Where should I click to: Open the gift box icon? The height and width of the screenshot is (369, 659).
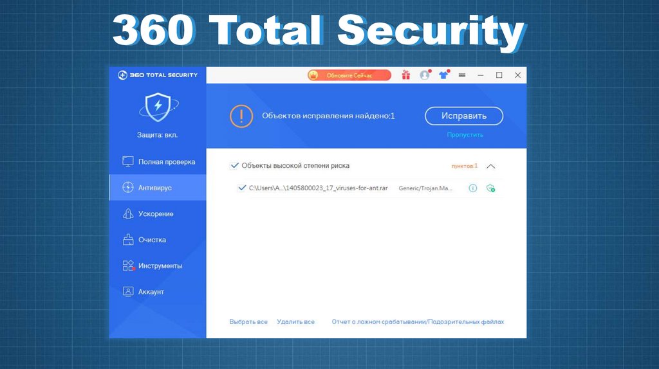[405, 75]
